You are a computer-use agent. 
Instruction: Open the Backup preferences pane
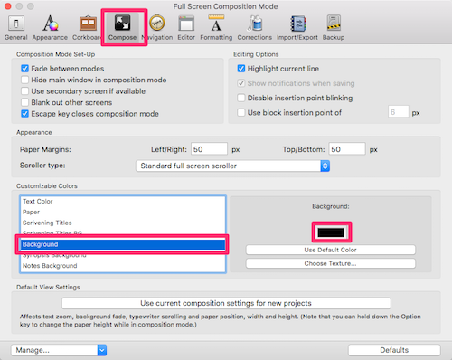pyautogui.click(x=334, y=28)
